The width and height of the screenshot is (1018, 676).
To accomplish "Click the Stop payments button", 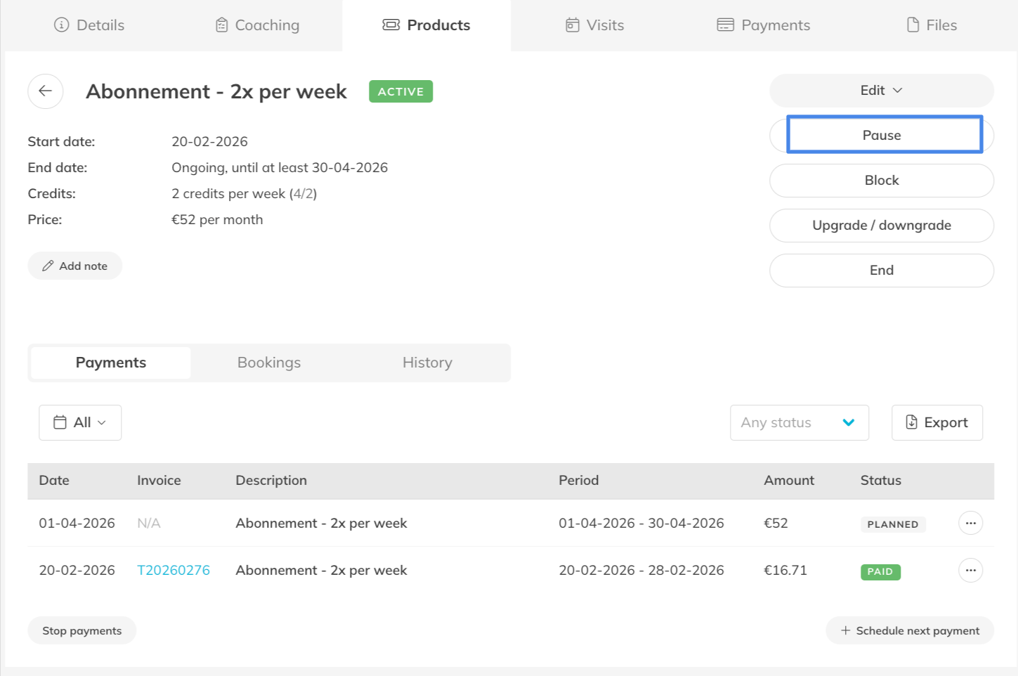I will 81,631.
